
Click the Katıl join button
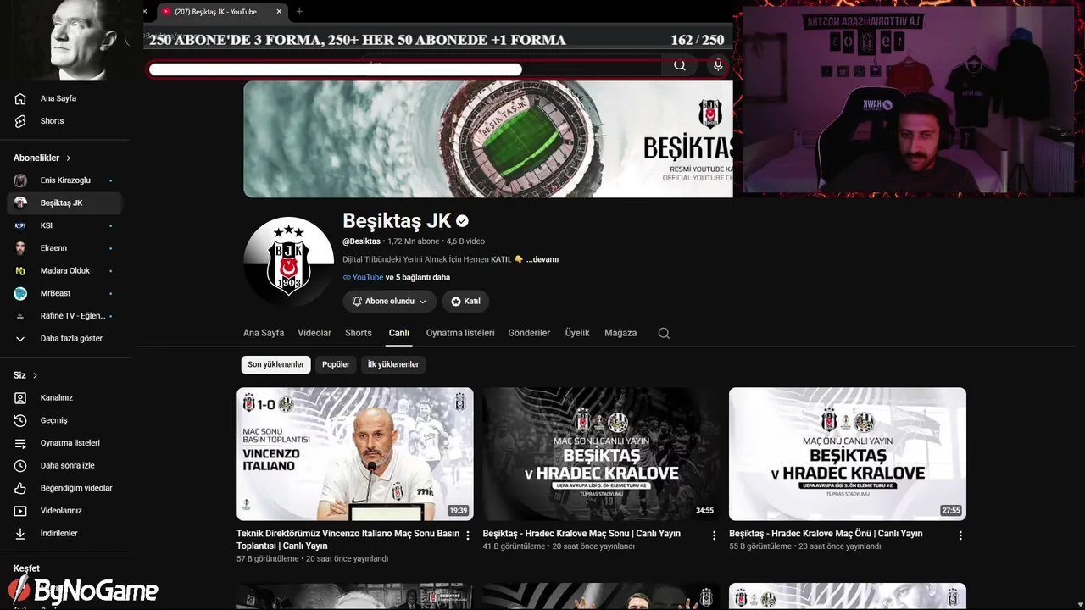click(x=465, y=302)
